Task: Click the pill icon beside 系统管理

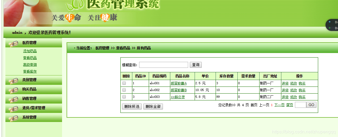Action: (13, 118)
